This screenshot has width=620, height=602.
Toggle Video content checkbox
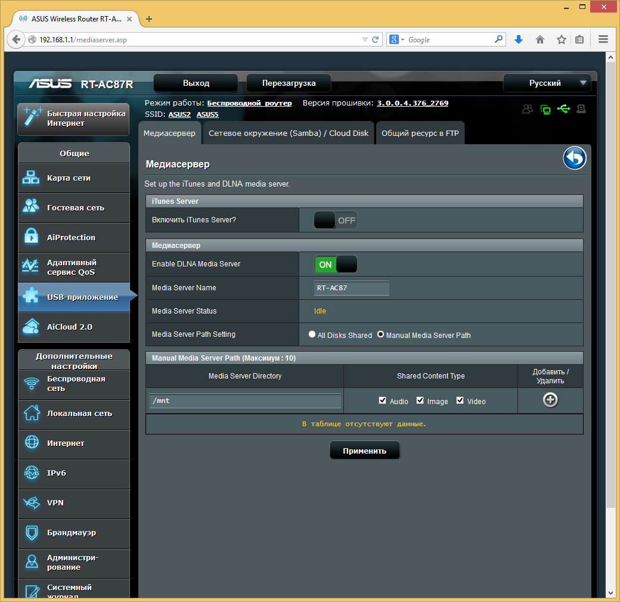pyautogui.click(x=460, y=401)
